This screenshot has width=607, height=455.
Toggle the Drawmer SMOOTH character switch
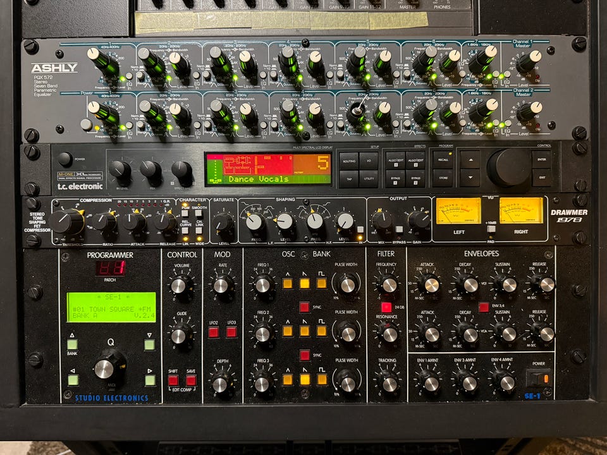point(199,213)
